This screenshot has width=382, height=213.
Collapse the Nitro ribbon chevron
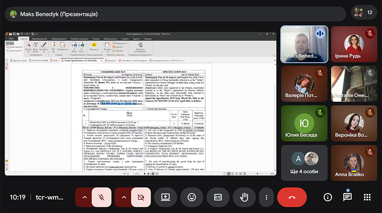(x=275, y=56)
